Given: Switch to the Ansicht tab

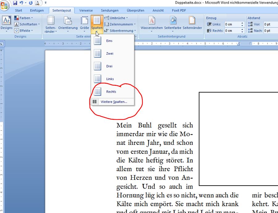Looking at the screenshot, I should pyautogui.click(x=158, y=10).
